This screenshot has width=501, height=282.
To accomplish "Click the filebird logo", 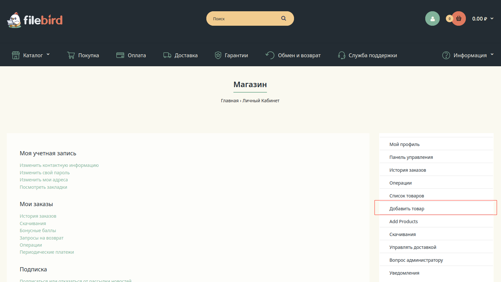I will pyautogui.click(x=35, y=20).
